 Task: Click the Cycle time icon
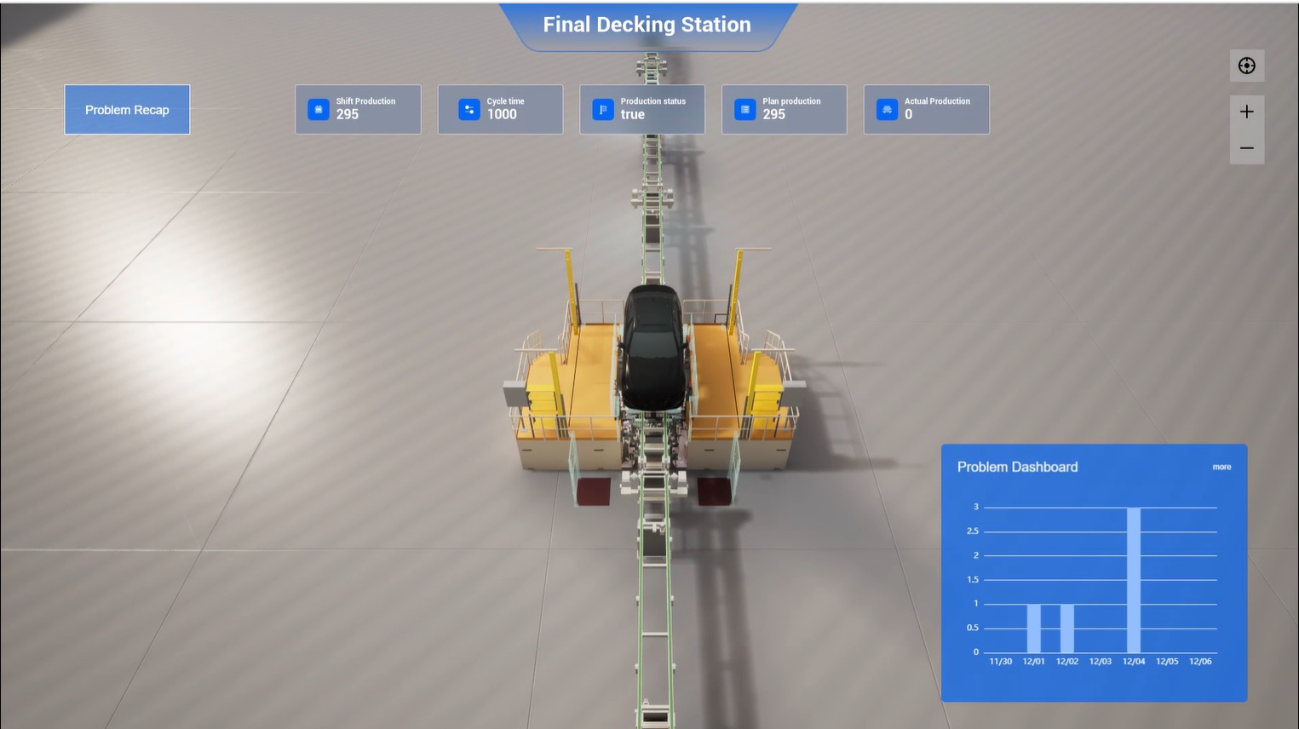point(469,109)
